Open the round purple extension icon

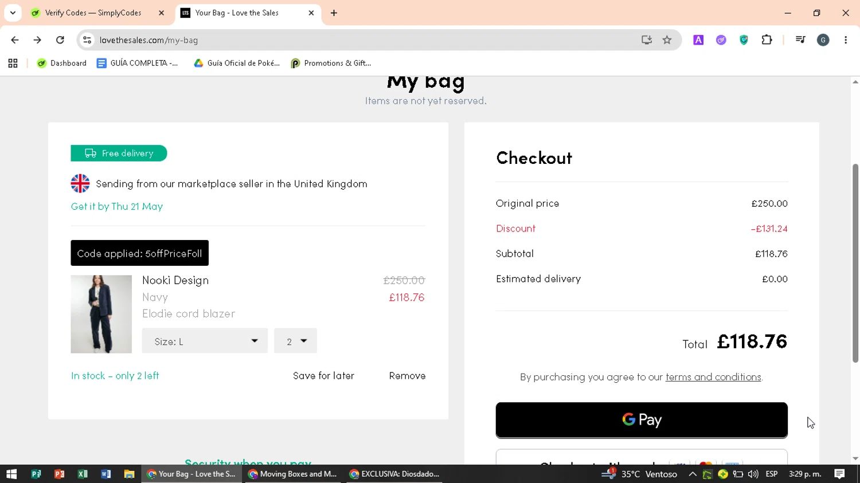coord(721,40)
